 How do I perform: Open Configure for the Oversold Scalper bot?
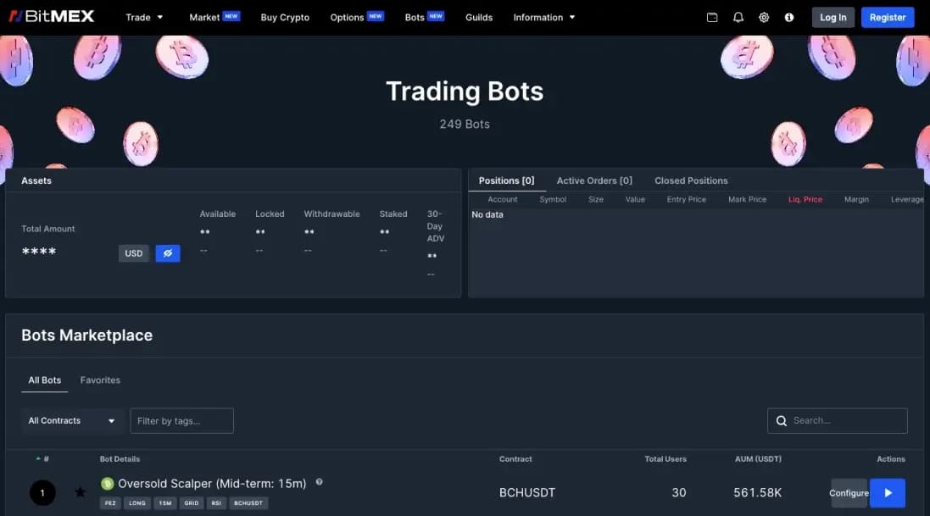tap(849, 492)
